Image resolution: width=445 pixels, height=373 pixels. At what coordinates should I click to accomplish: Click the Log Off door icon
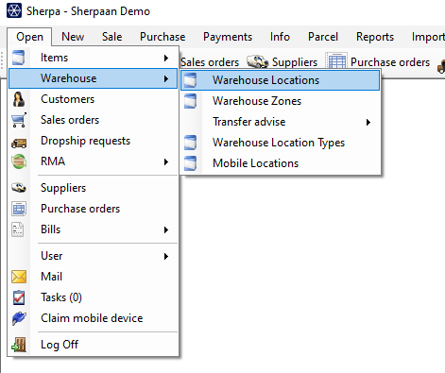coord(19,345)
